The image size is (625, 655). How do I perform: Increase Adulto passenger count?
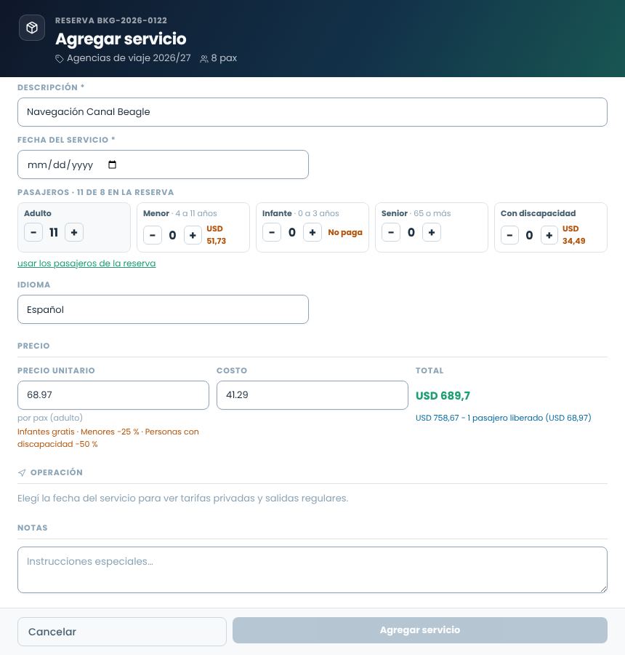tap(74, 232)
